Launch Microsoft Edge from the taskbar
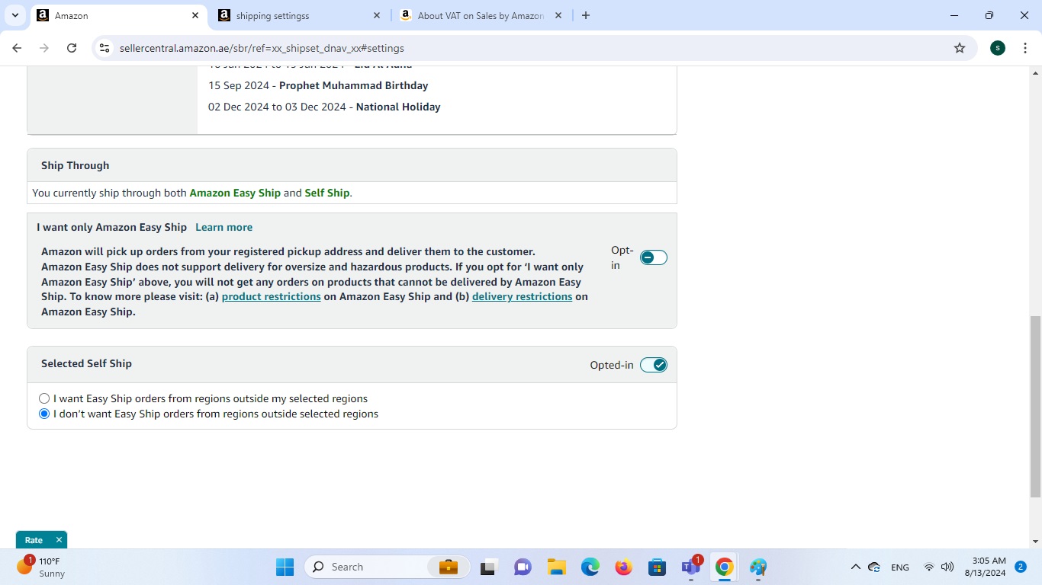1042x585 pixels. (590, 567)
